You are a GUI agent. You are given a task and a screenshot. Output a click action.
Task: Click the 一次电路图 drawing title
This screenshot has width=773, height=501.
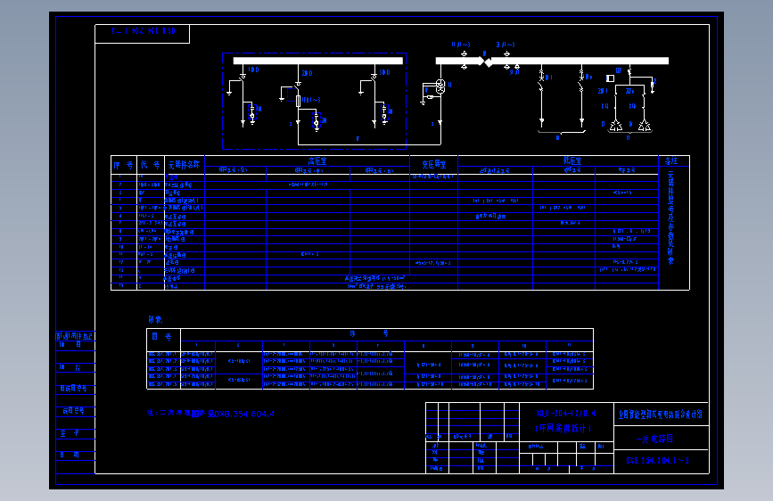(654, 439)
